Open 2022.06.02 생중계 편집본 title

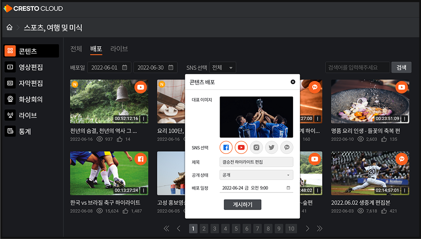(360, 202)
